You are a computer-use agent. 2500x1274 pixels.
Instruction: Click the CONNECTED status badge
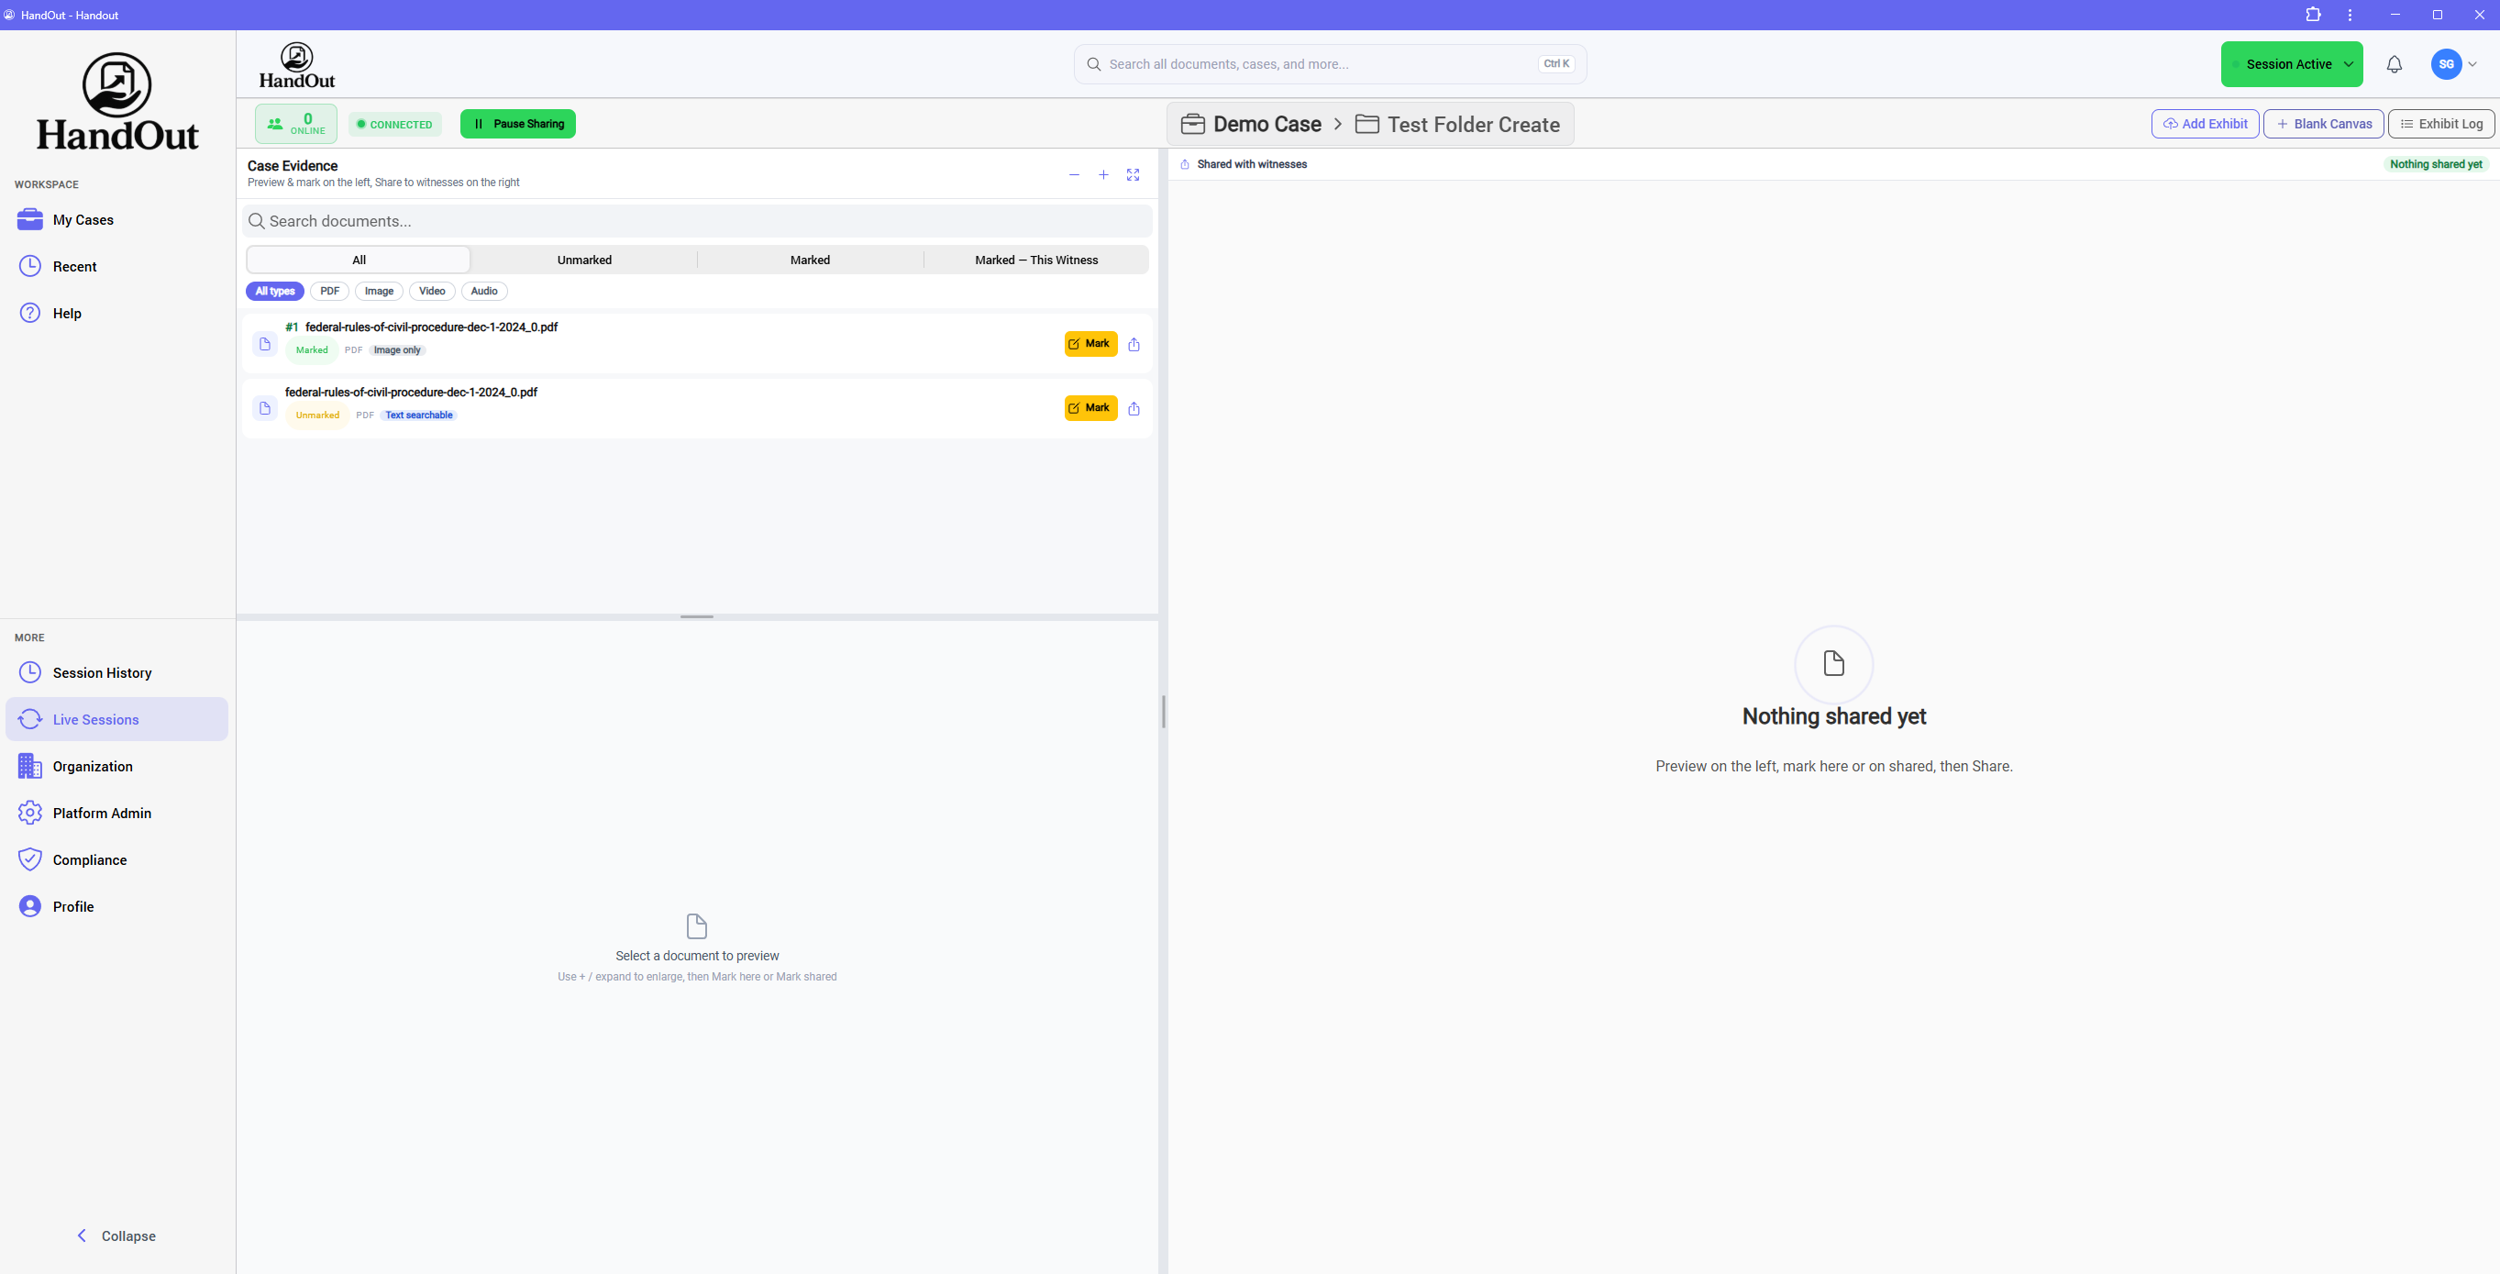click(394, 124)
